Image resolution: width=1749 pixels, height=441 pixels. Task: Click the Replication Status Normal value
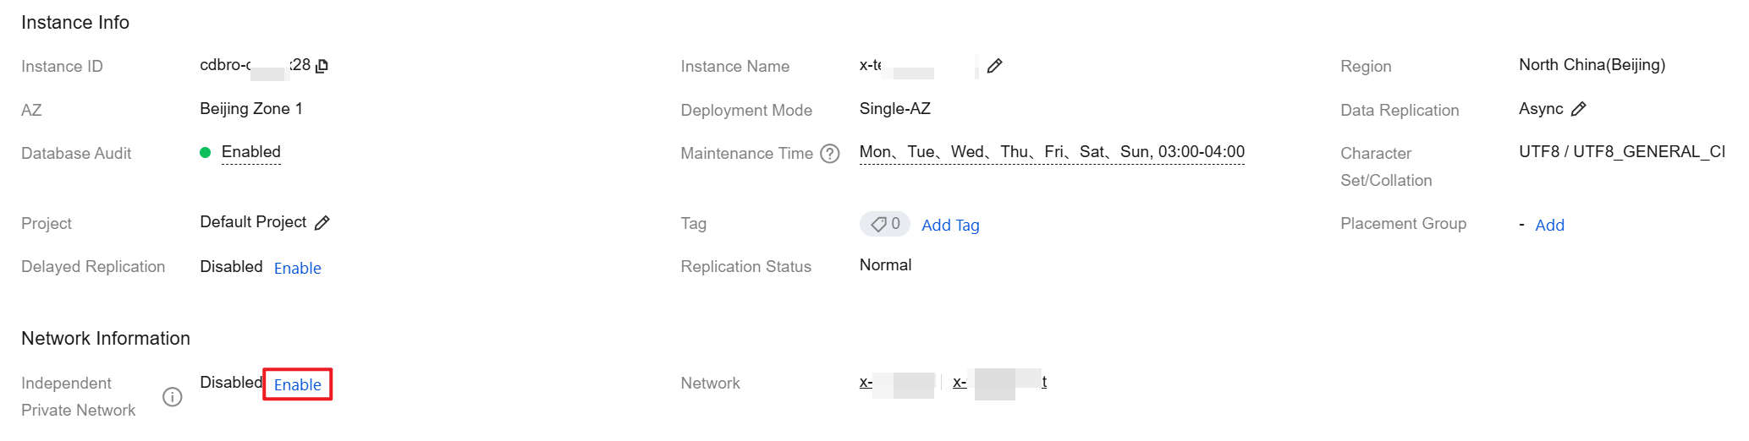click(x=885, y=265)
